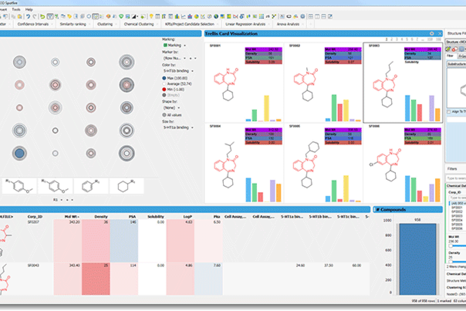Go to trellis page 5
The width and height of the screenshot is (466, 311).
pos(407,39)
